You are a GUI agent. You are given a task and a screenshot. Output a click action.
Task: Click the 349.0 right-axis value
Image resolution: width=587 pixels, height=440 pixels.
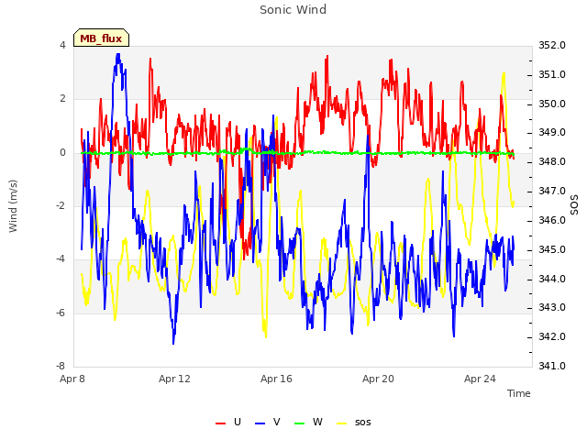coord(552,132)
